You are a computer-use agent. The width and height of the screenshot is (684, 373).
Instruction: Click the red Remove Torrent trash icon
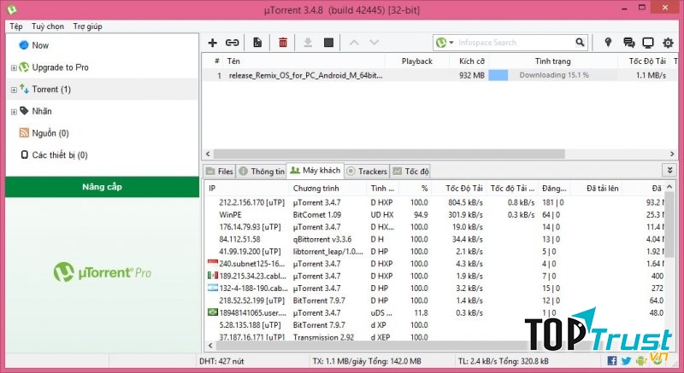(x=283, y=43)
